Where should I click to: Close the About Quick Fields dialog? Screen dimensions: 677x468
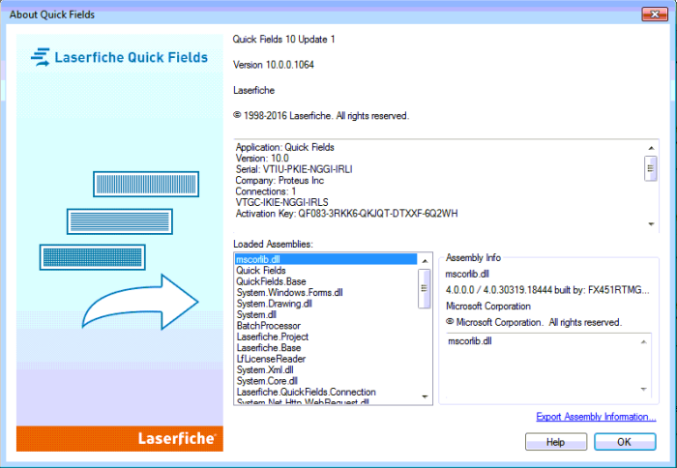point(655,15)
